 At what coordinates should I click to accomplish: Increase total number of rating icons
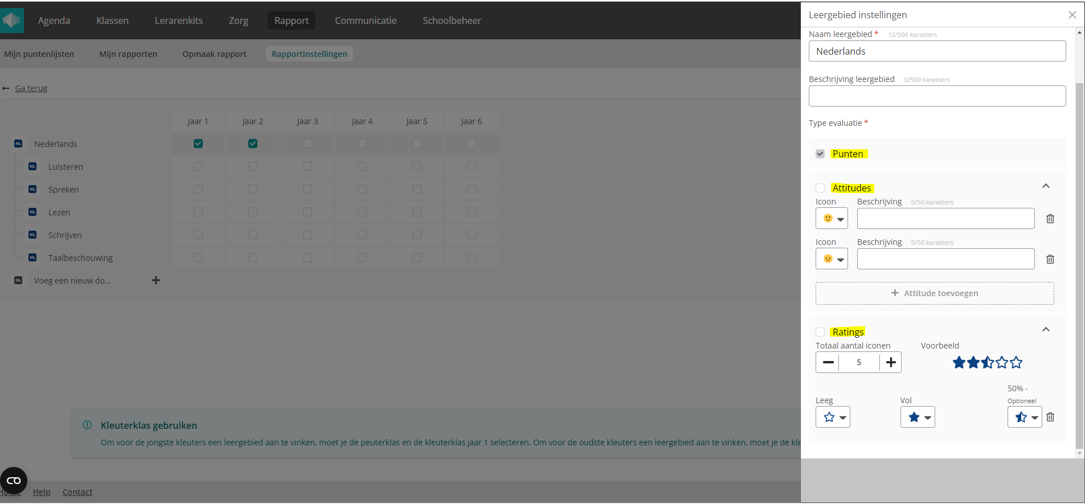[890, 362]
